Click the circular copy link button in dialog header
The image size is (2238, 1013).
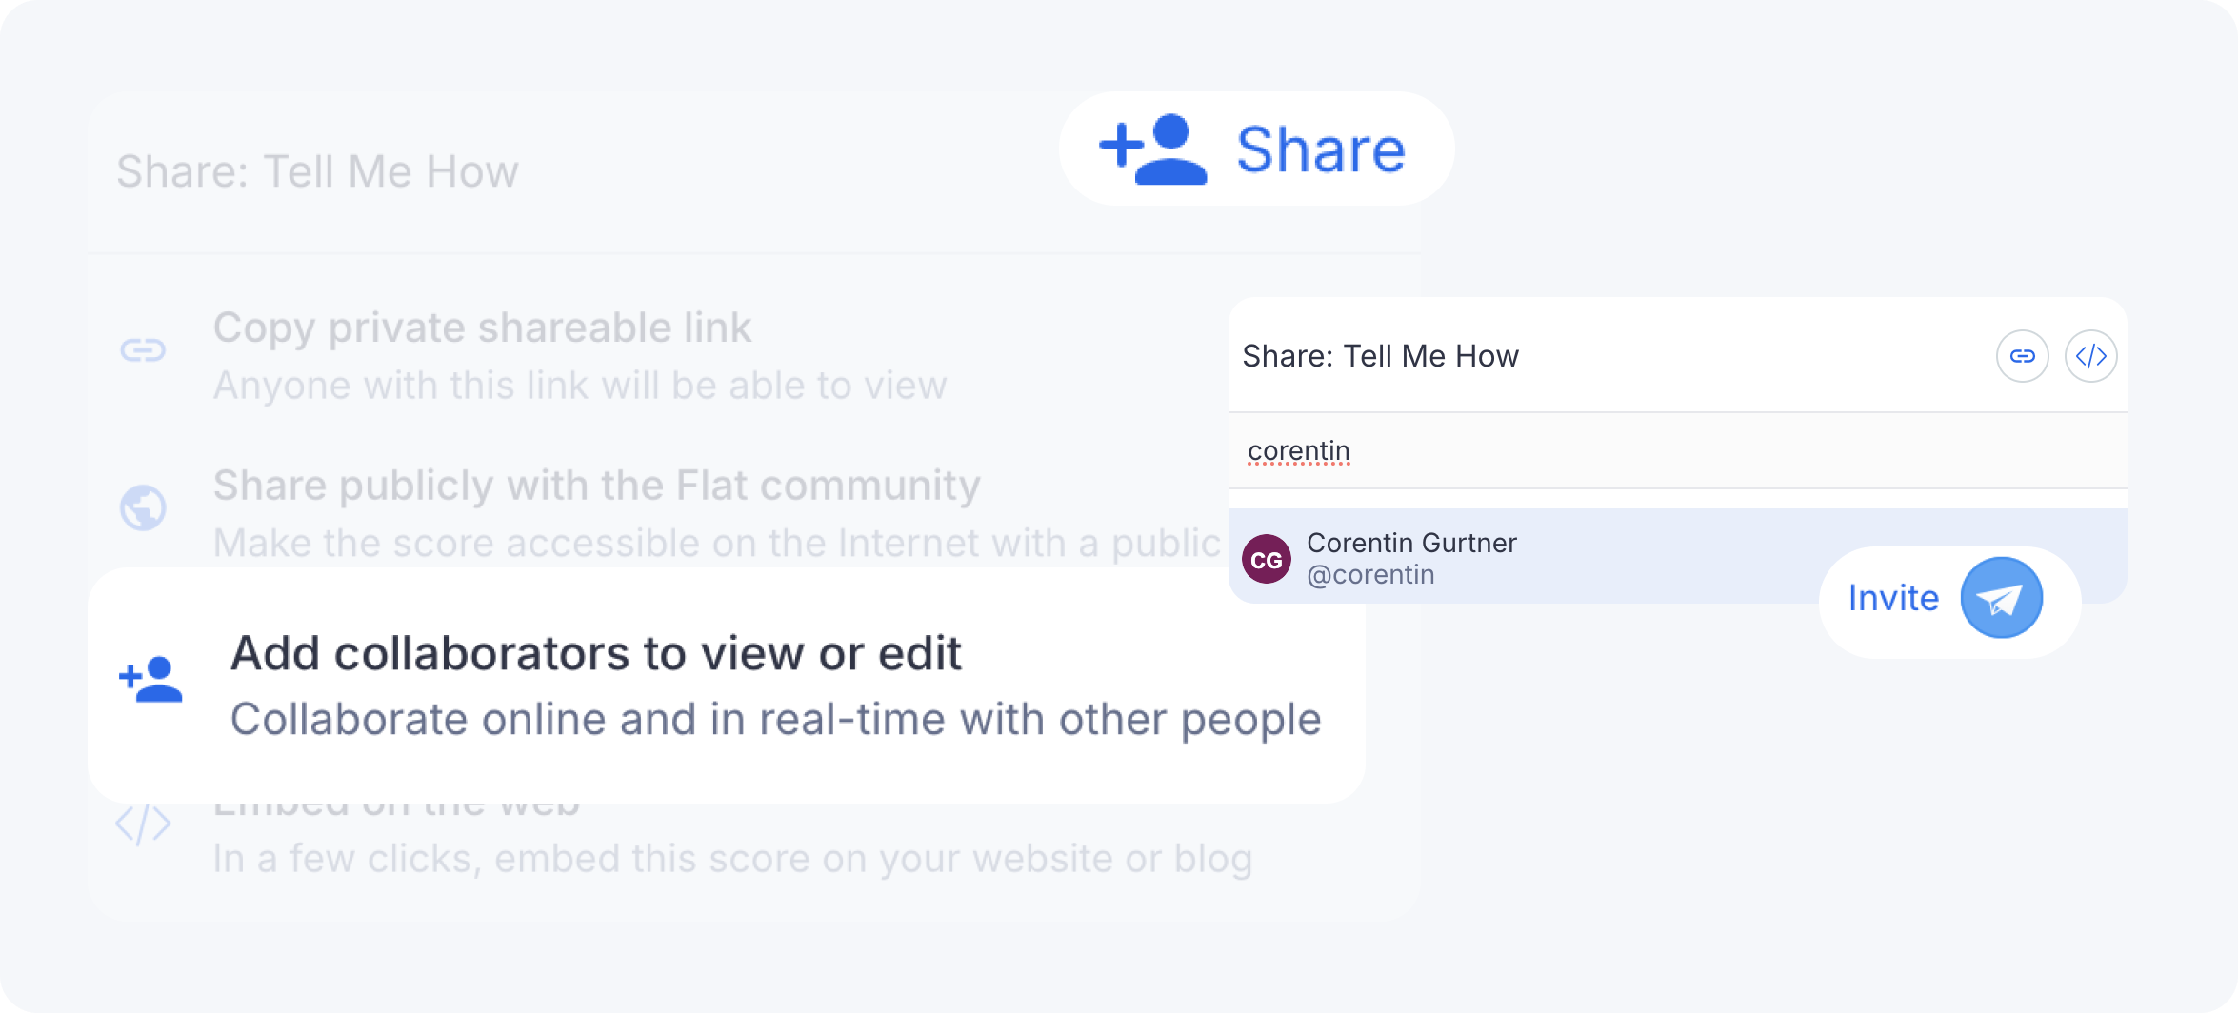tap(2022, 356)
